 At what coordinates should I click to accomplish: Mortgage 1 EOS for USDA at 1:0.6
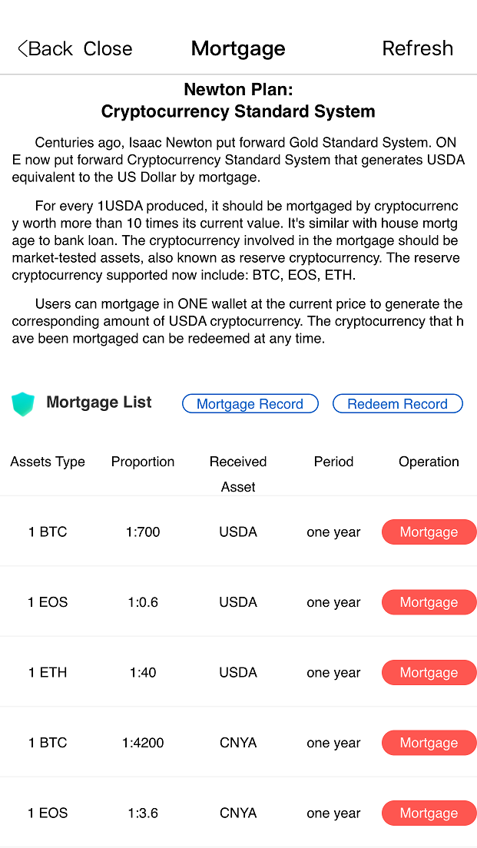[429, 603]
